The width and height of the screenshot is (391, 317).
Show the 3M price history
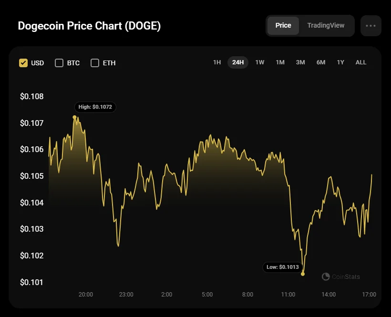click(x=300, y=62)
